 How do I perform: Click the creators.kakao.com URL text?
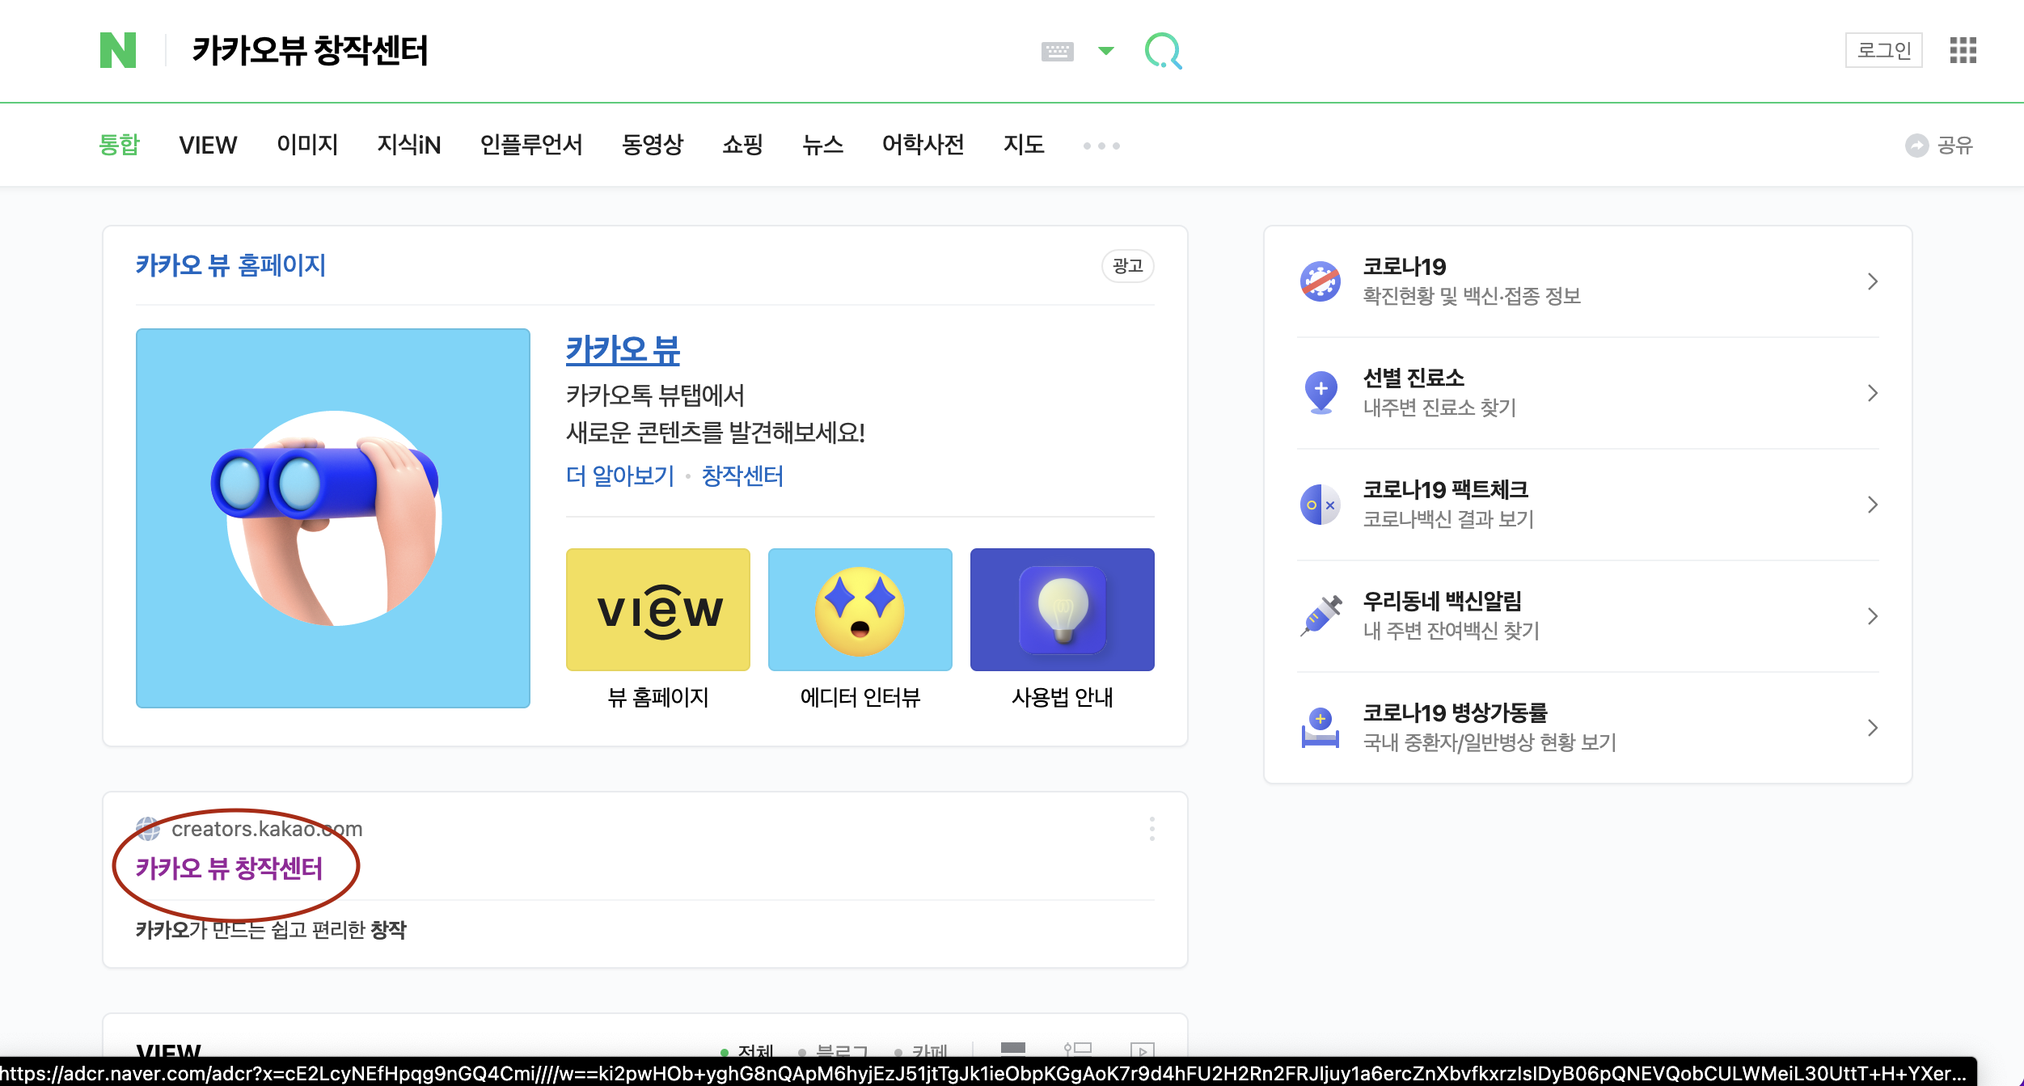click(x=267, y=829)
